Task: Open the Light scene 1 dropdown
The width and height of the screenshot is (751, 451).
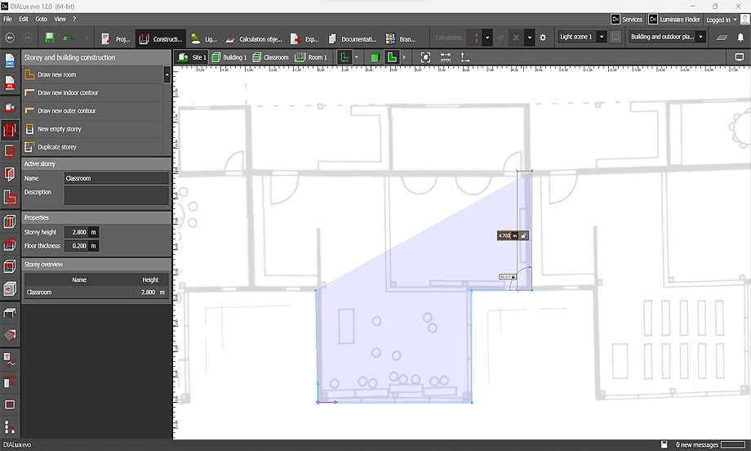Action: (582, 37)
